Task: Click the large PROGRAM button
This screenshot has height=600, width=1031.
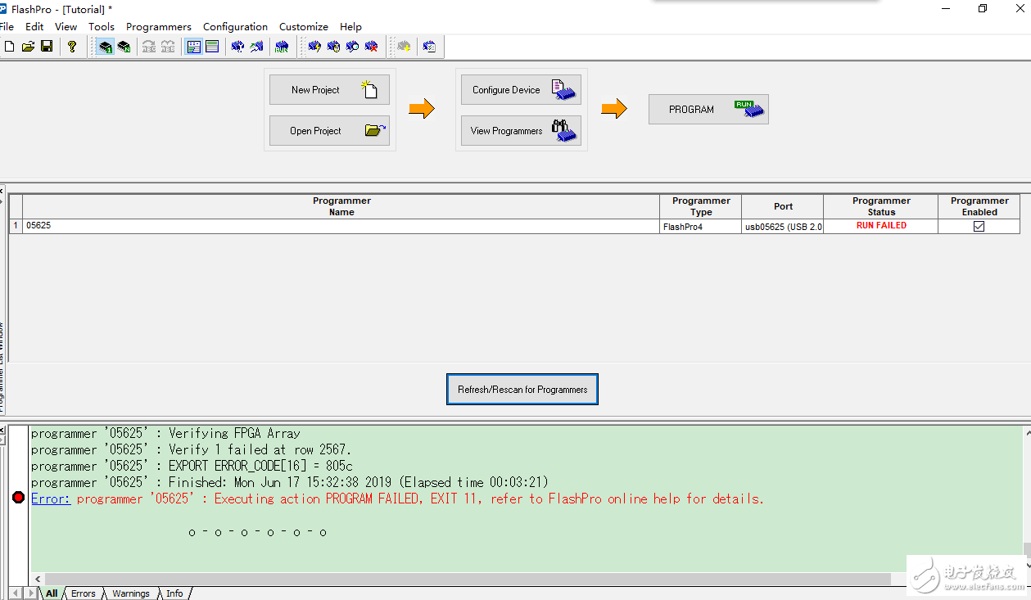Action: tap(708, 109)
